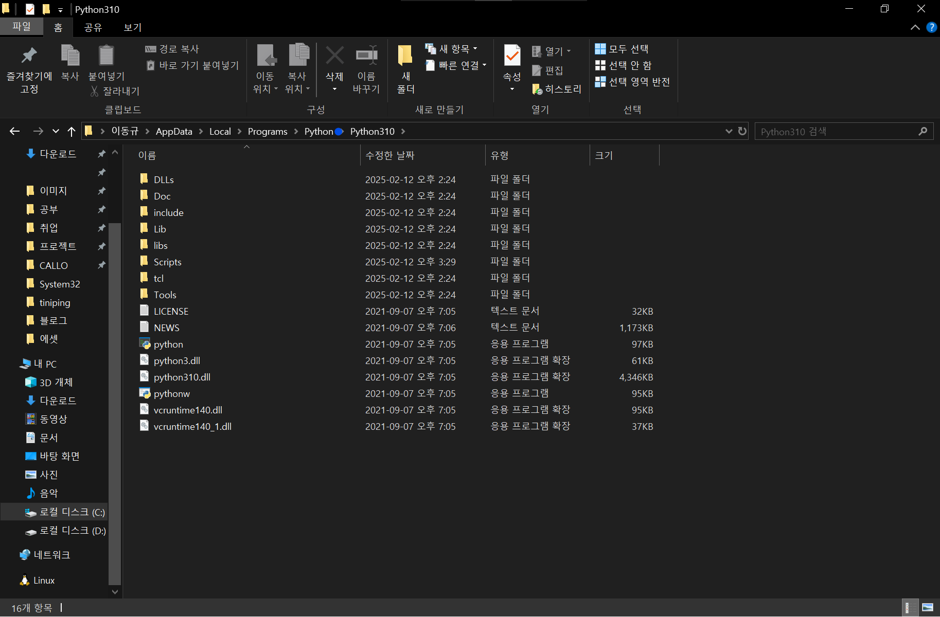Click Paste shortcut (바로 가기 붙여넣기)
Image resolution: width=940 pixels, height=617 pixels.
point(192,65)
